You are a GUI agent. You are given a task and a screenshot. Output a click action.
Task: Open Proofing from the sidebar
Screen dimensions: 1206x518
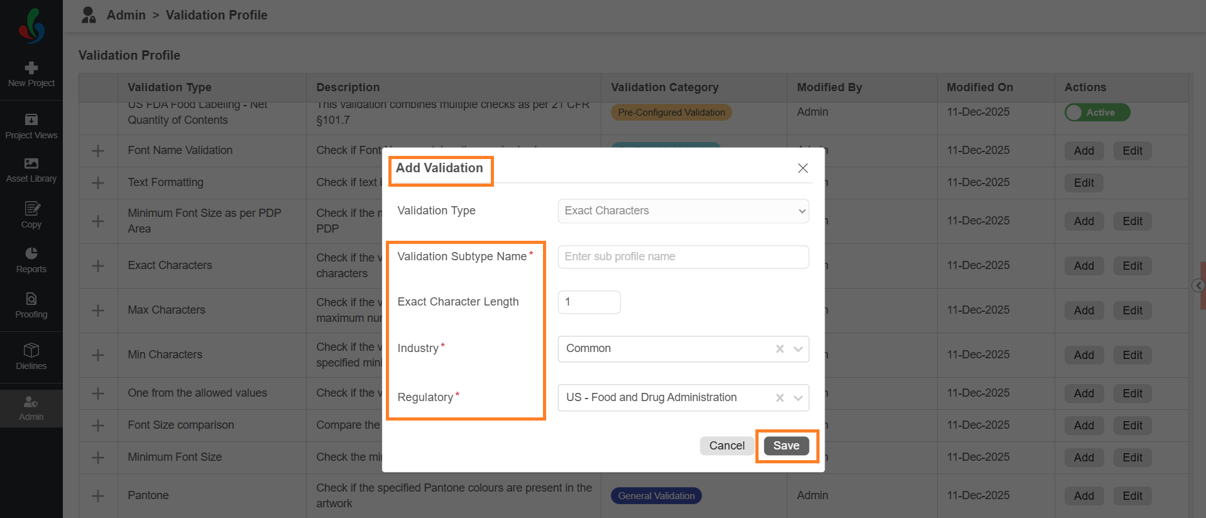point(31,299)
